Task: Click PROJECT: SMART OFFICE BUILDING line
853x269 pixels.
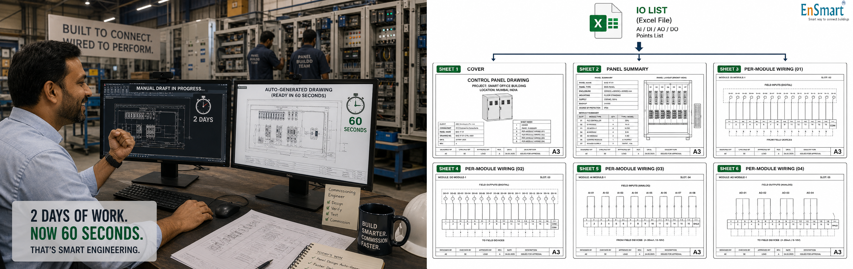Action: (x=499, y=86)
